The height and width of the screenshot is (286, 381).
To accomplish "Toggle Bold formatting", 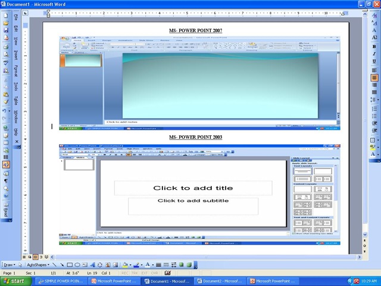I will (374, 46).
